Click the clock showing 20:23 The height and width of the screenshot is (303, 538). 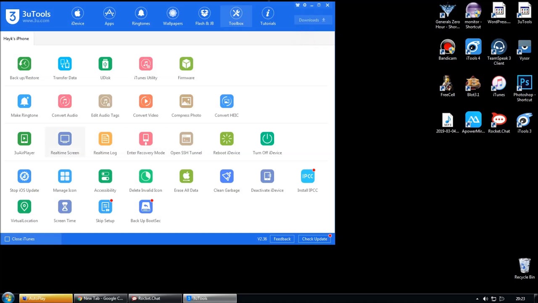pyautogui.click(x=520, y=299)
